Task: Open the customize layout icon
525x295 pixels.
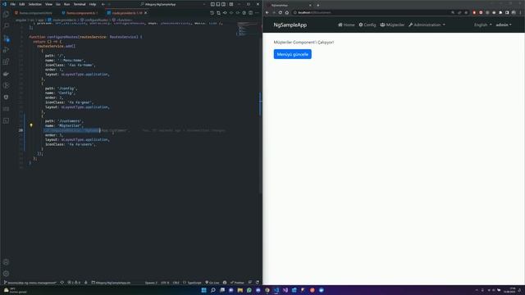Action: [x=231, y=4]
